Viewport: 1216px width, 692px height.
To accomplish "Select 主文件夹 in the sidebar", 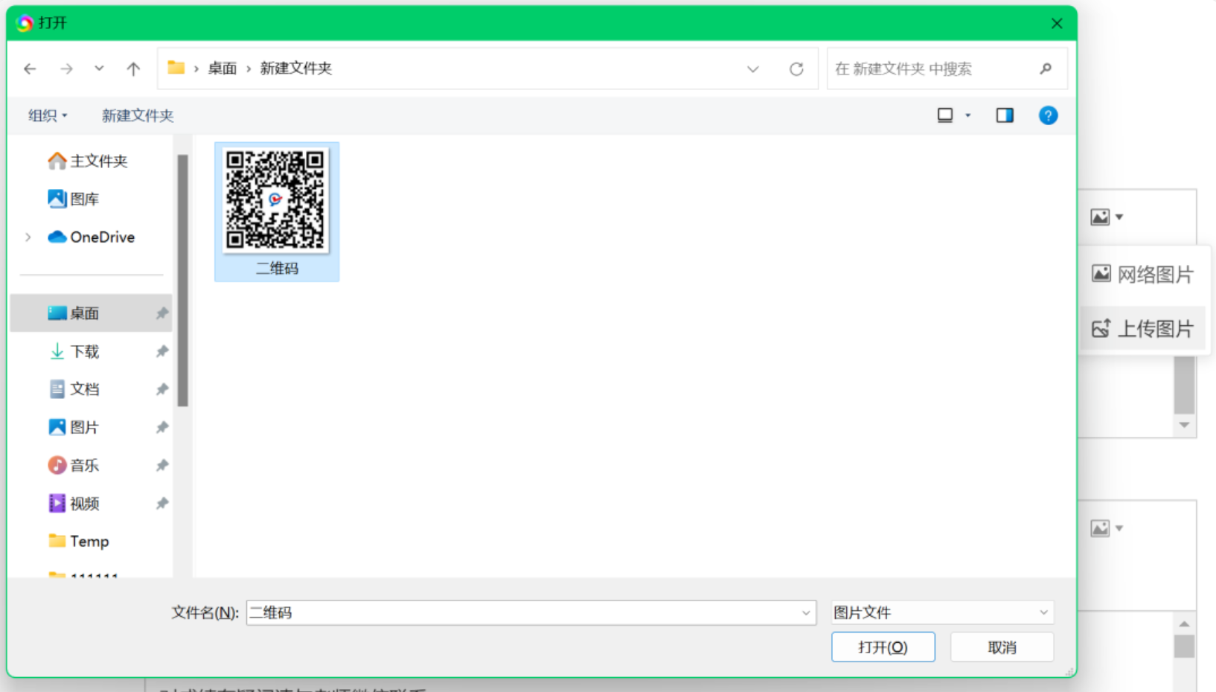I will 88,161.
